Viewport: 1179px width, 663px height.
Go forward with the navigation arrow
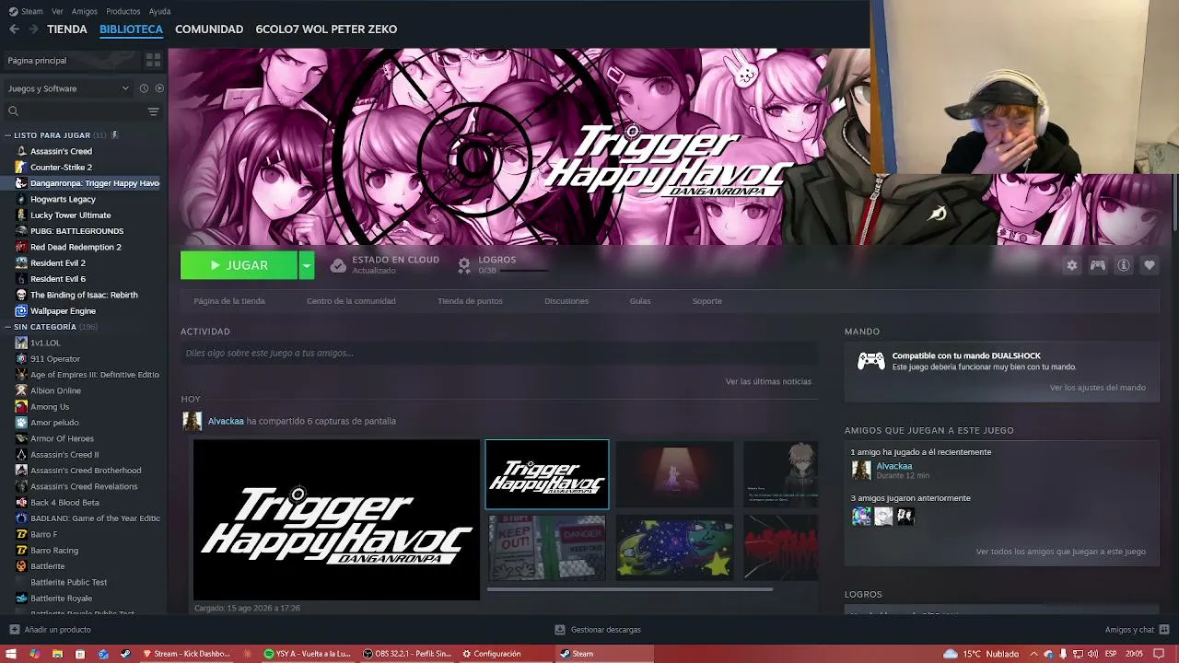click(x=33, y=29)
